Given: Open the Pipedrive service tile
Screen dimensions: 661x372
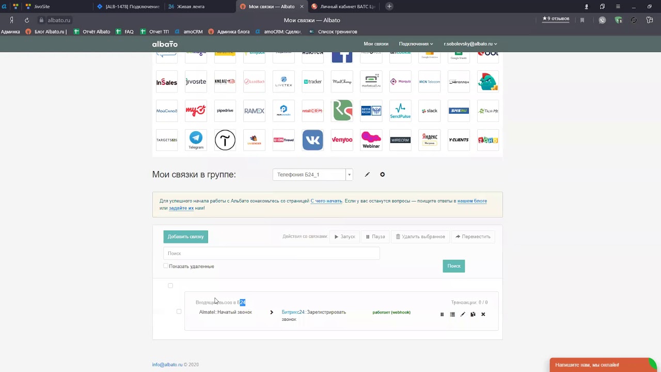Looking at the screenshot, I should [x=225, y=111].
